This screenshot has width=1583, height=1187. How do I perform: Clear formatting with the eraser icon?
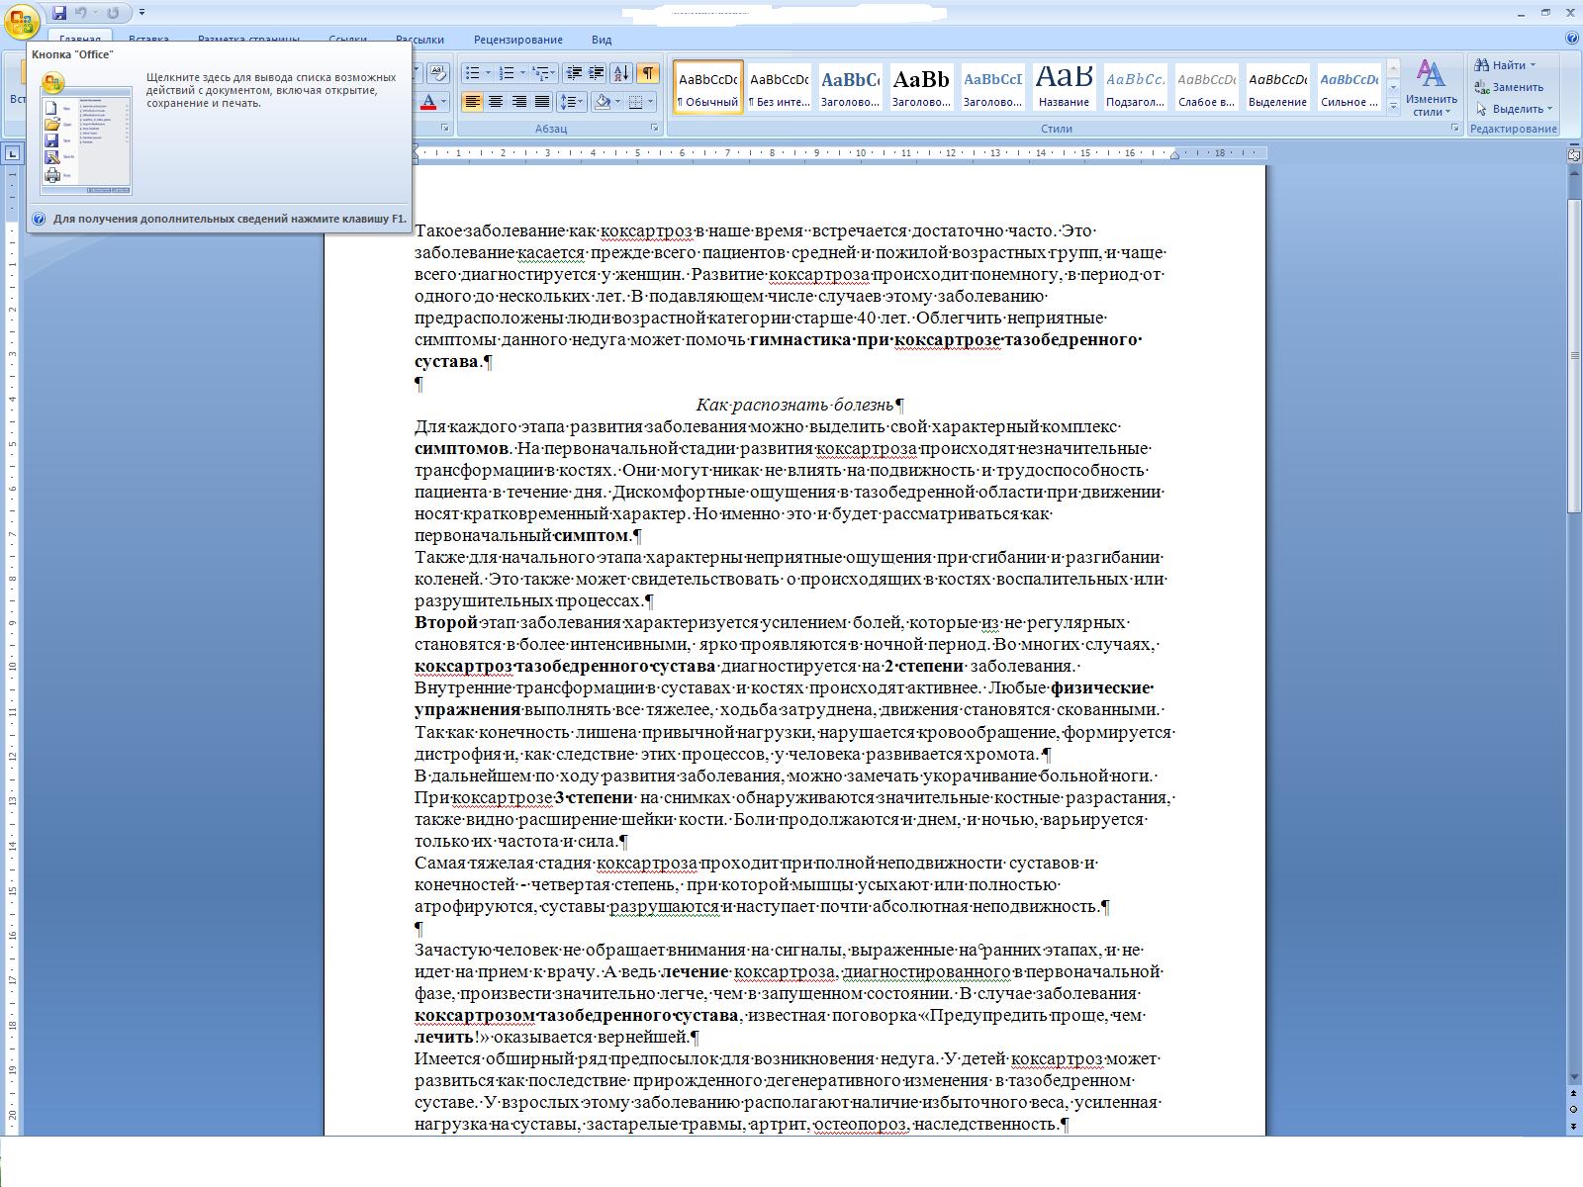pyautogui.click(x=438, y=72)
